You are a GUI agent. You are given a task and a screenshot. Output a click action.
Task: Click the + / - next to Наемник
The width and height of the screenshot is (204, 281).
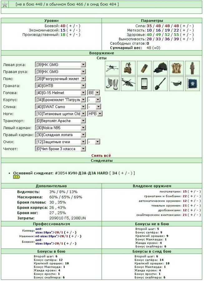[75, 236]
